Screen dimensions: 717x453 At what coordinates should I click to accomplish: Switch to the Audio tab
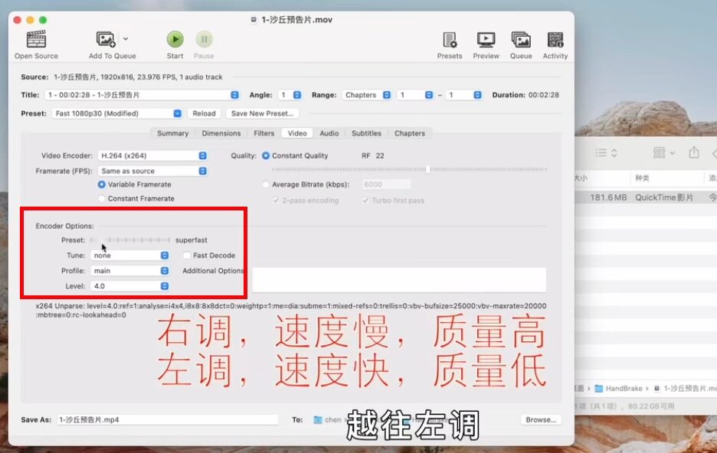point(329,133)
